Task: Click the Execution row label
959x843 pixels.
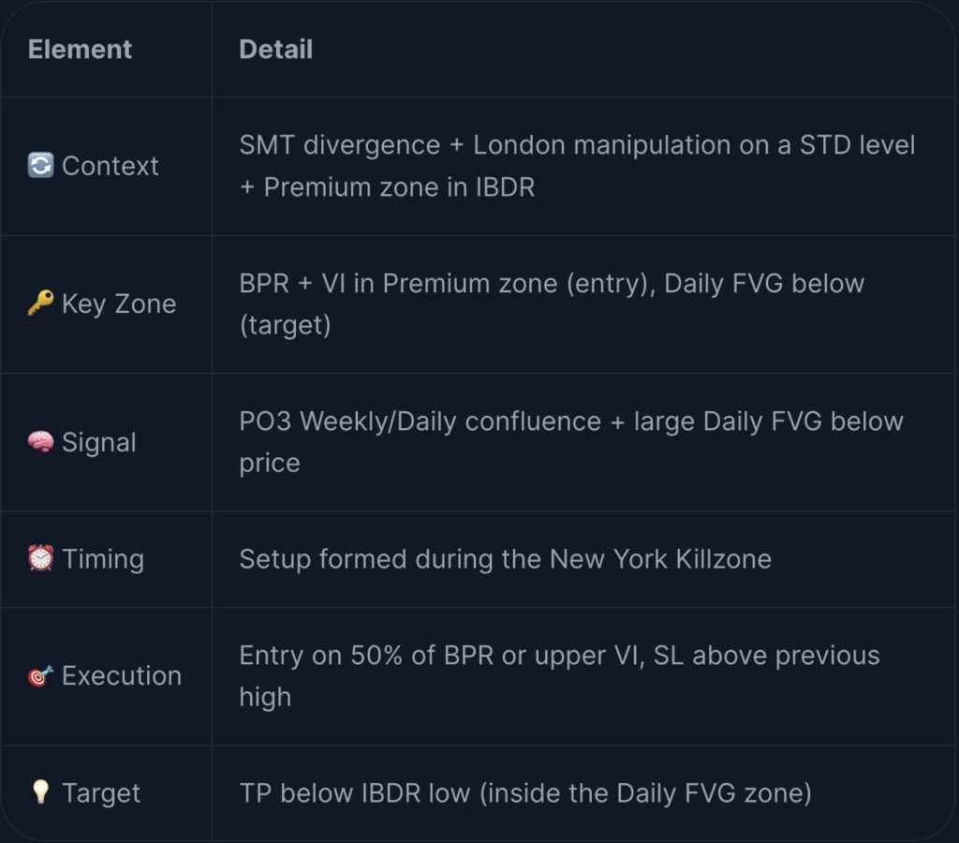Action: pyautogui.click(x=122, y=676)
